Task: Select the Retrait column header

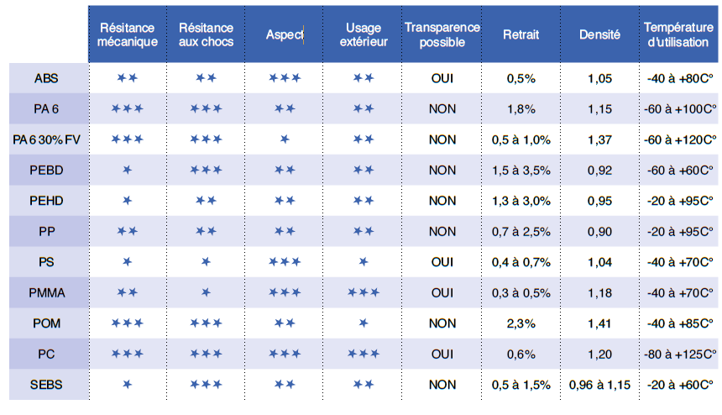Action: pyautogui.click(x=521, y=34)
